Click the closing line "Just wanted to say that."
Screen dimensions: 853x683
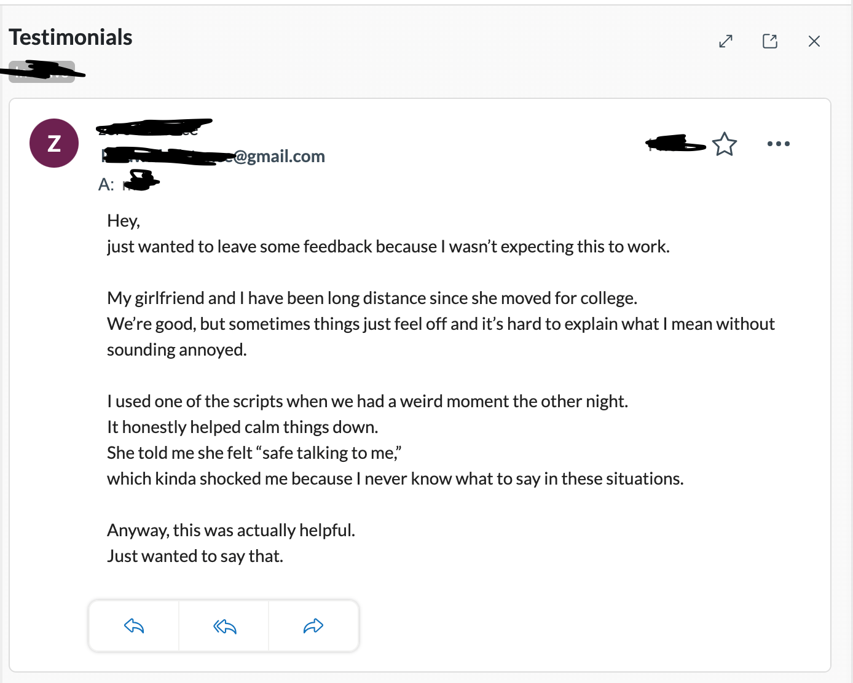click(195, 556)
